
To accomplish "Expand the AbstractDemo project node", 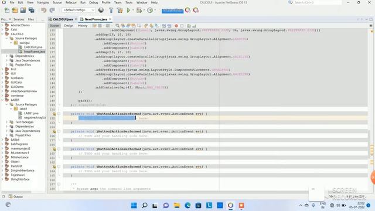I will 2,25.
